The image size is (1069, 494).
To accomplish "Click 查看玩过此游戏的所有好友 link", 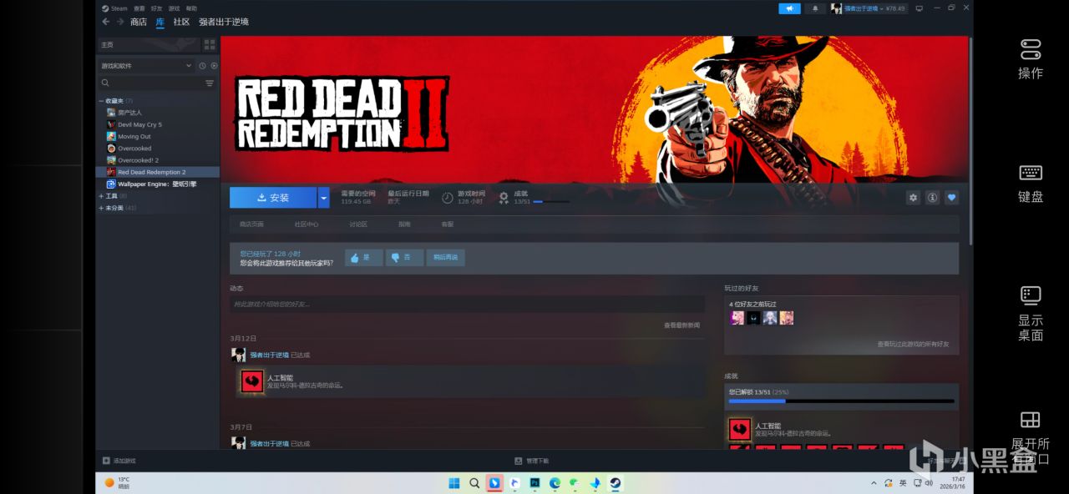I will [x=913, y=344].
